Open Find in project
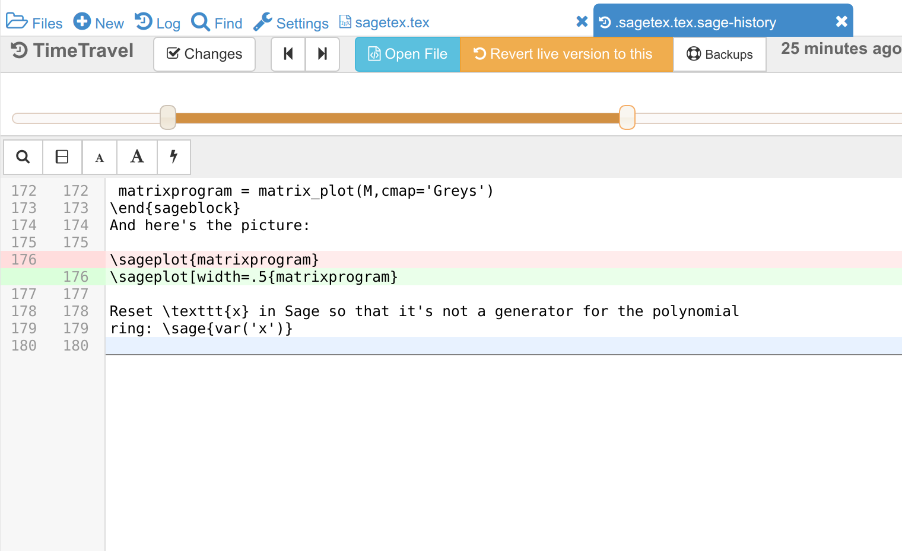 click(x=217, y=23)
